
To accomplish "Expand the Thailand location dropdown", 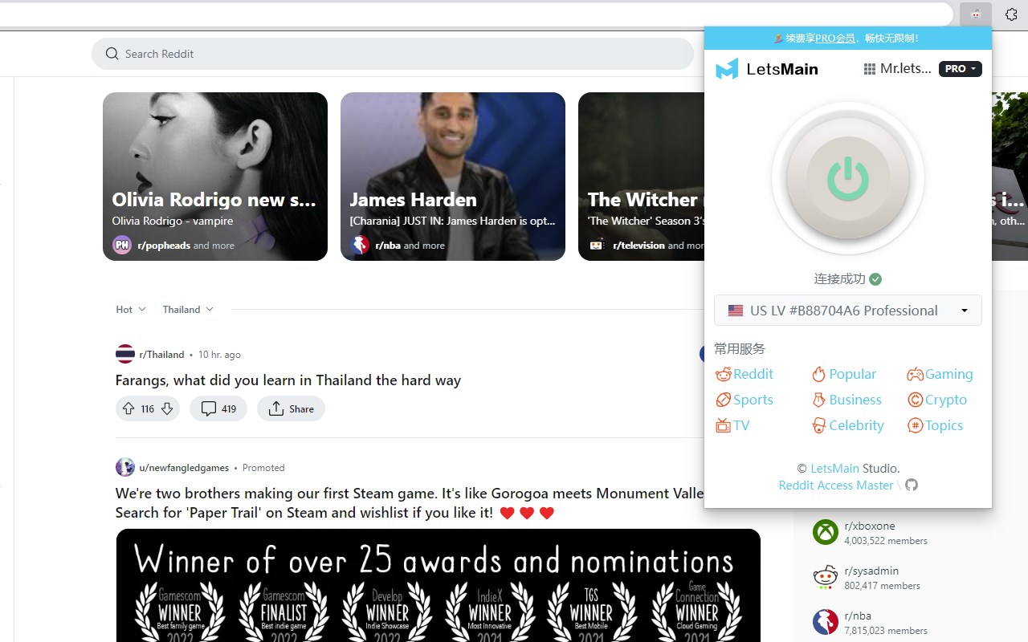I will (188, 309).
